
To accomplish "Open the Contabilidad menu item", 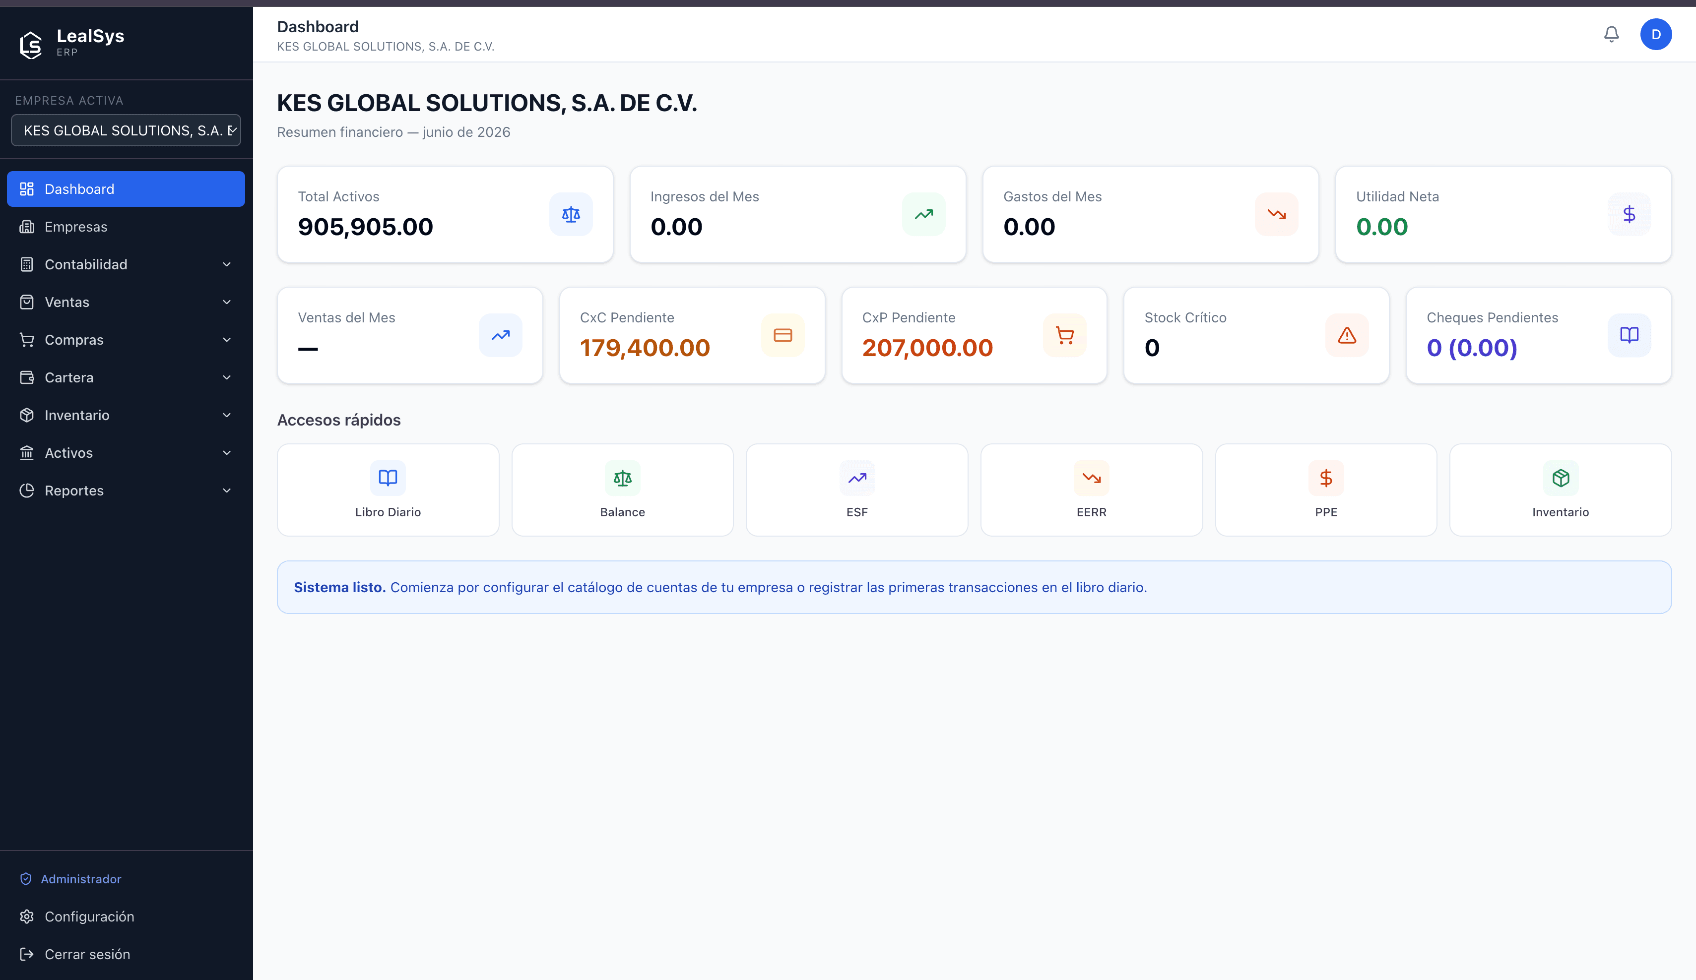I will [x=126, y=264].
